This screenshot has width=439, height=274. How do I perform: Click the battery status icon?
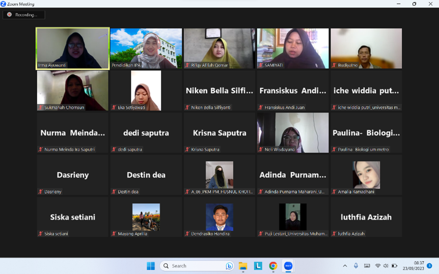click(394, 266)
